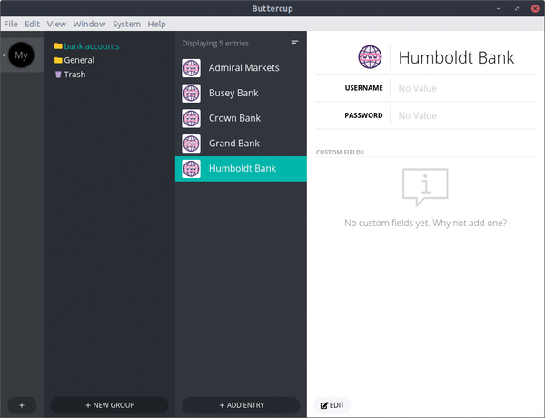Screen dimensions: 545x418
Task: Open the Edit menu
Action: 32,24
